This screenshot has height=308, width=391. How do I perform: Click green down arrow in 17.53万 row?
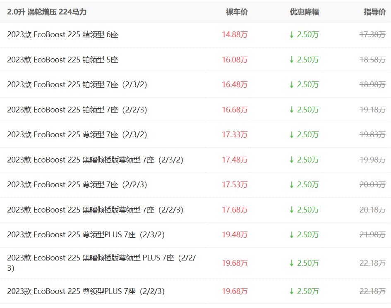(292, 185)
